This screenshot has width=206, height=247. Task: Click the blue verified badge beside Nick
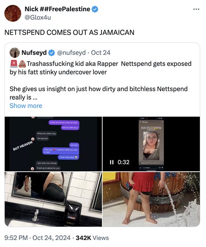(95, 9)
